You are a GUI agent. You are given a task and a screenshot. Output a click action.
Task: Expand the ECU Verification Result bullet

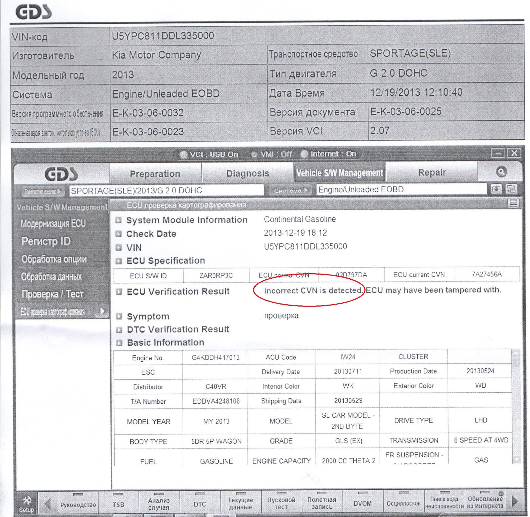[119, 292]
